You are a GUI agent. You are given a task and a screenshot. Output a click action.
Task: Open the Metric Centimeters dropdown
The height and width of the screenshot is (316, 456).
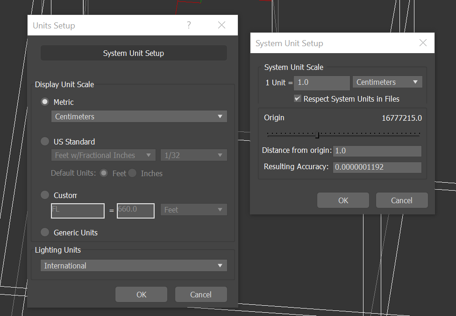[139, 117]
